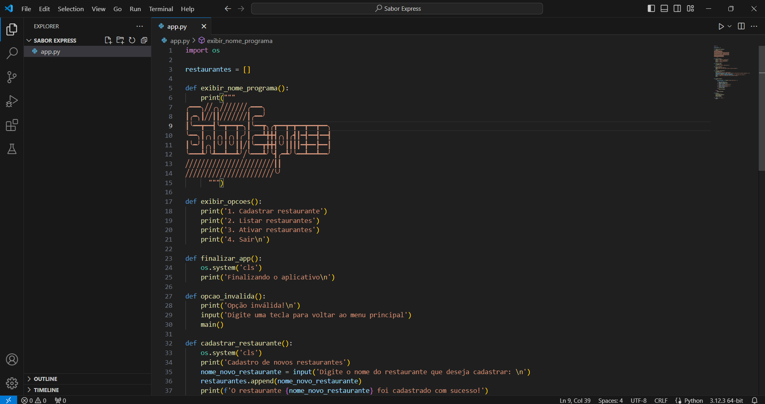Change the CRLF end of line sequence

click(661, 400)
